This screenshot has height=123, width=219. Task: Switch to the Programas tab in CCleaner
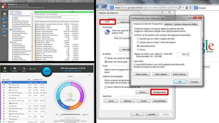(x=18, y=12)
